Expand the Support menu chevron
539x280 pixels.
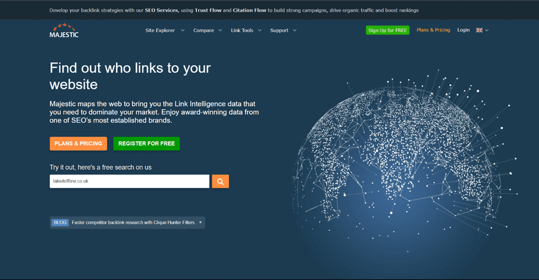(295, 30)
